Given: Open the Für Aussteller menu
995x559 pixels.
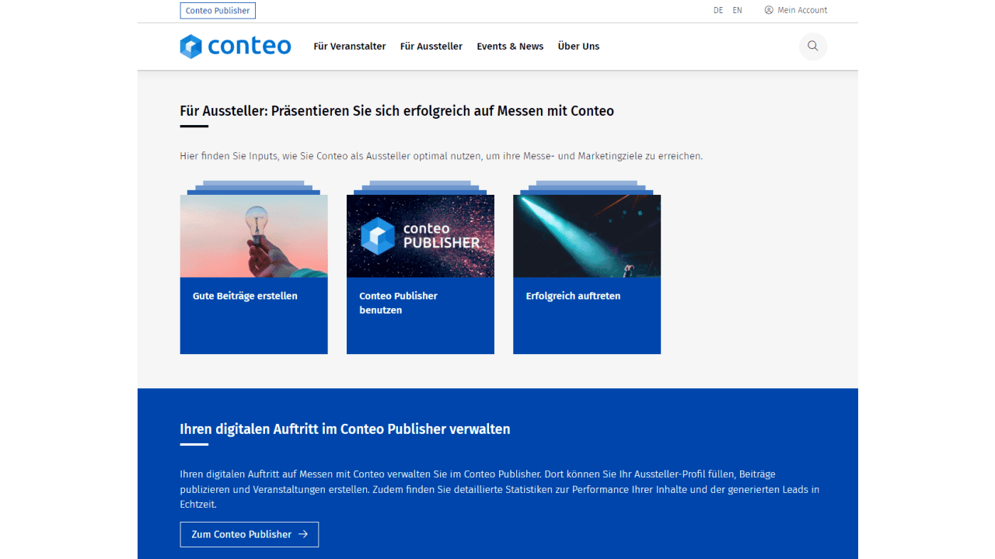Looking at the screenshot, I should click(431, 47).
